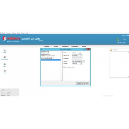129x129 pixels.
Task: Toggle the Show dash in I/C No checkbox
Action: click(x=64, y=67)
